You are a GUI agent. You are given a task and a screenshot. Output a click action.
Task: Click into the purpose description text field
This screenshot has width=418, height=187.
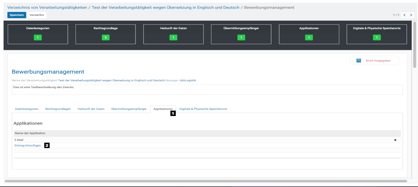(207, 89)
